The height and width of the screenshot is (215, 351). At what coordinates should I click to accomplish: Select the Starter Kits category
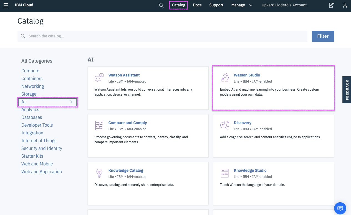coord(32,156)
